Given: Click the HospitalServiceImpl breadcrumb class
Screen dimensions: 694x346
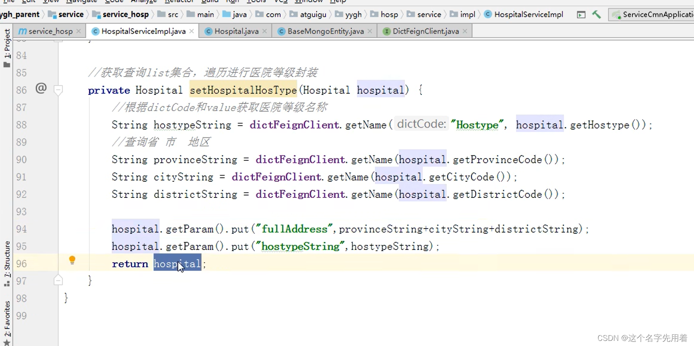Looking at the screenshot, I should point(524,14).
